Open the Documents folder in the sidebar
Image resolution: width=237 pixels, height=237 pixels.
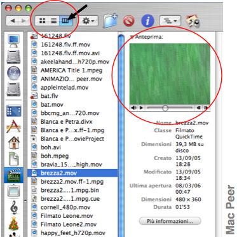[x=13, y=158]
